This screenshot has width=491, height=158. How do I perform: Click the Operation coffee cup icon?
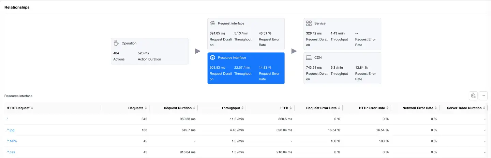[x=116, y=43]
